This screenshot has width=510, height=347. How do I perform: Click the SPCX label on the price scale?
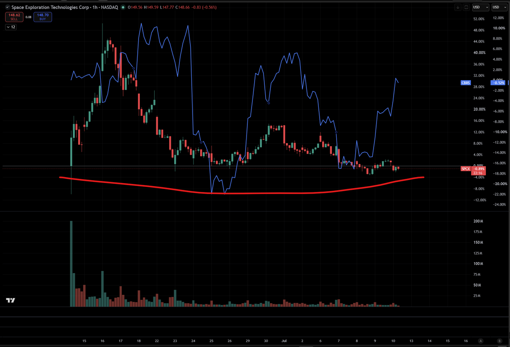coord(466,169)
